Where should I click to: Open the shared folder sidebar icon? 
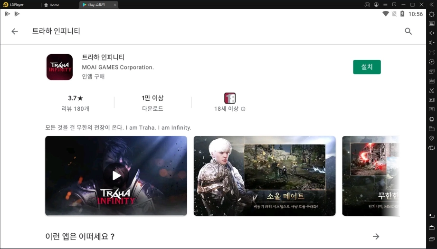(431, 129)
